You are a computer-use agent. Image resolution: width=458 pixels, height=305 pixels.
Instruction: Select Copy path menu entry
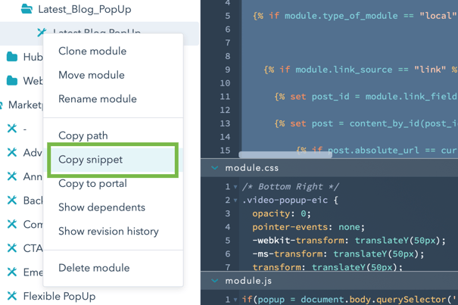tap(83, 135)
